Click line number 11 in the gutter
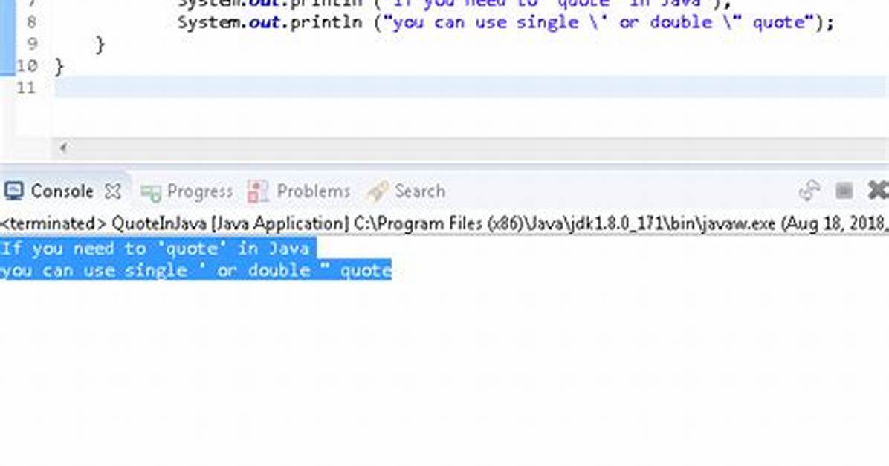The image size is (889, 466). click(x=26, y=88)
